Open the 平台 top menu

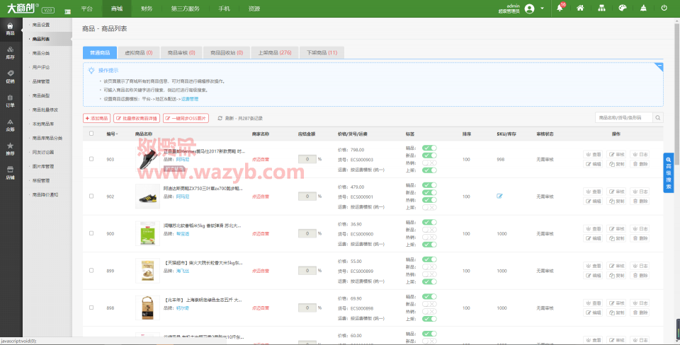[x=86, y=8]
